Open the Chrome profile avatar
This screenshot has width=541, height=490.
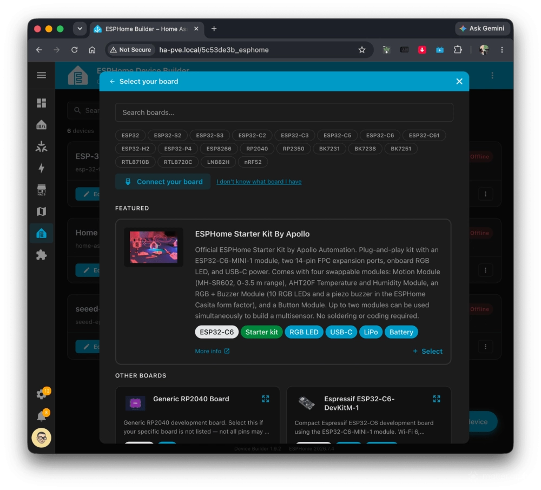(484, 50)
